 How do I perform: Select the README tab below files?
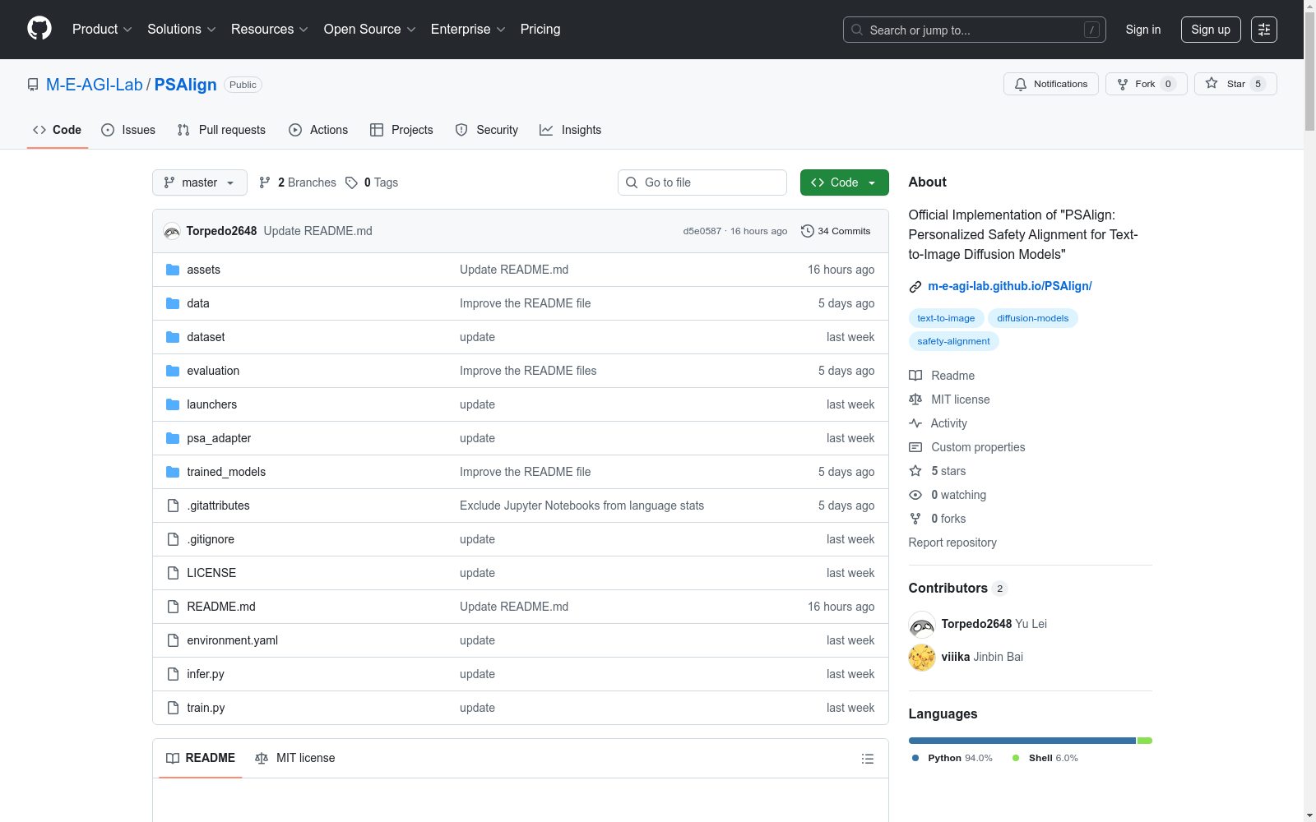(201, 758)
